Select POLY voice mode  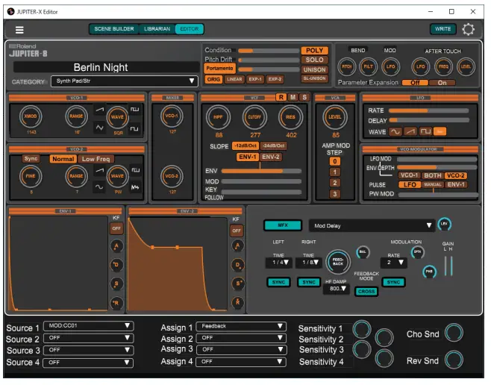click(x=314, y=51)
